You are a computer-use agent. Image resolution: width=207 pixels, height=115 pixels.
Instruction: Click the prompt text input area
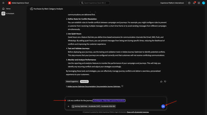[116, 101]
